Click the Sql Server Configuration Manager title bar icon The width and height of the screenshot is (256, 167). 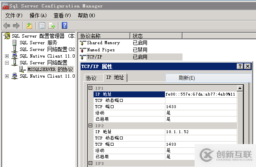click(x=5, y=6)
